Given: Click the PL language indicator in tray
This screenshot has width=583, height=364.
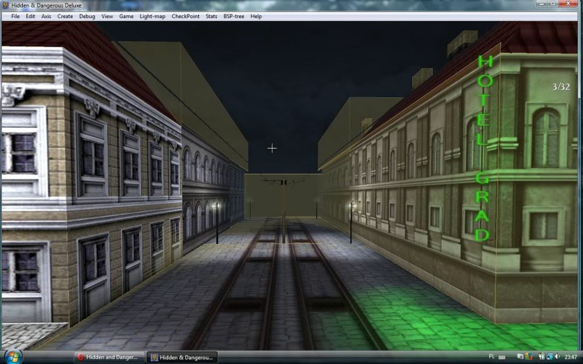Looking at the screenshot, I should (x=491, y=356).
